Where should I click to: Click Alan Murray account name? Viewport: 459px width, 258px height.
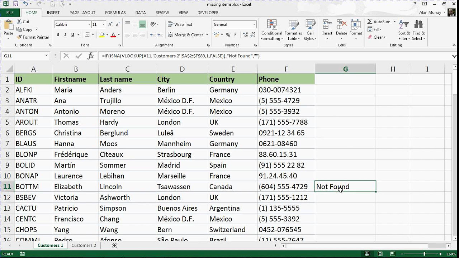click(430, 12)
